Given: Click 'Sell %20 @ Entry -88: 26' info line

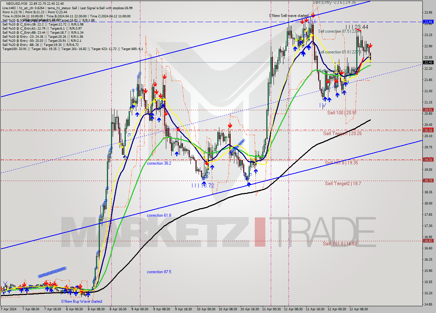Looking at the screenshot, I should click(x=40, y=45).
